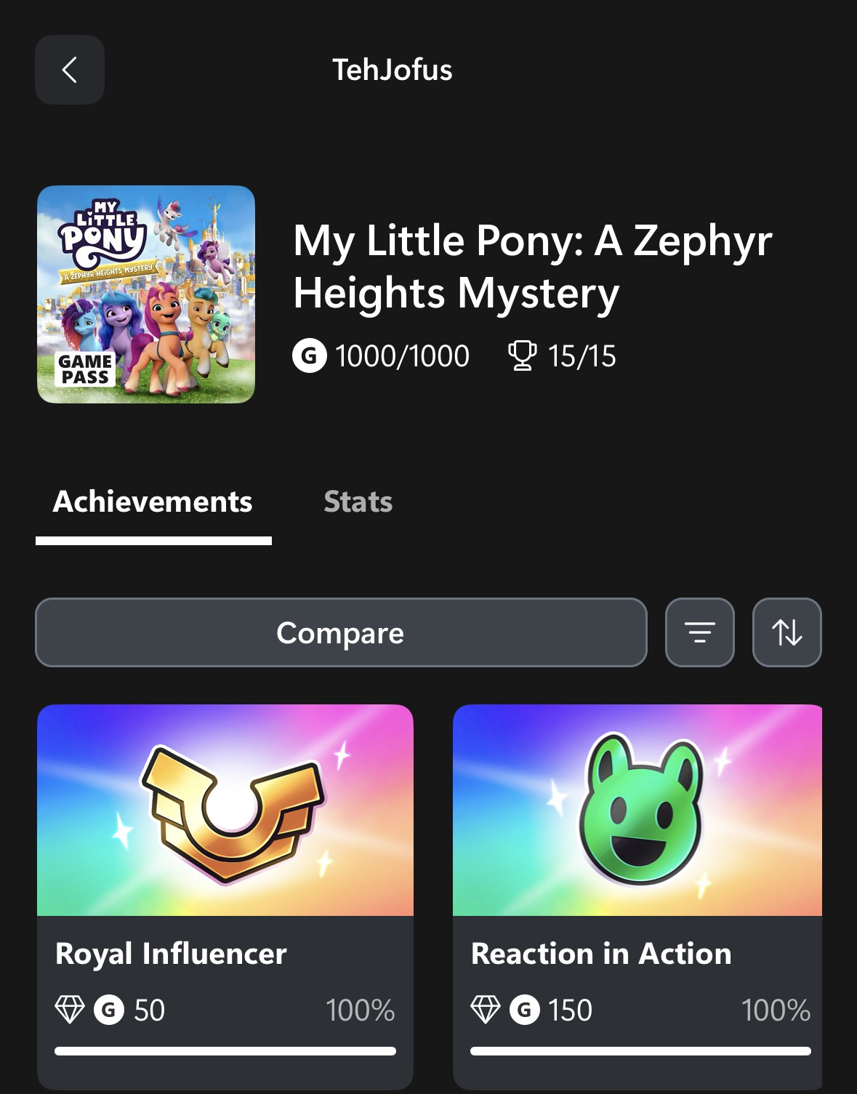Open the My Little Pony game cover art
This screenshot has width=857, height=1094.
pos(146,294)
